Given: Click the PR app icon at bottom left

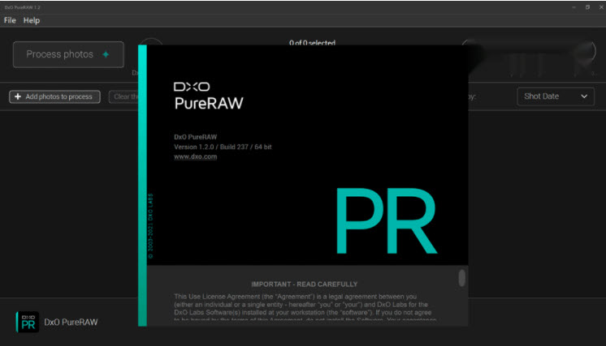Looking at the screenshot, I should click(27, 322).
